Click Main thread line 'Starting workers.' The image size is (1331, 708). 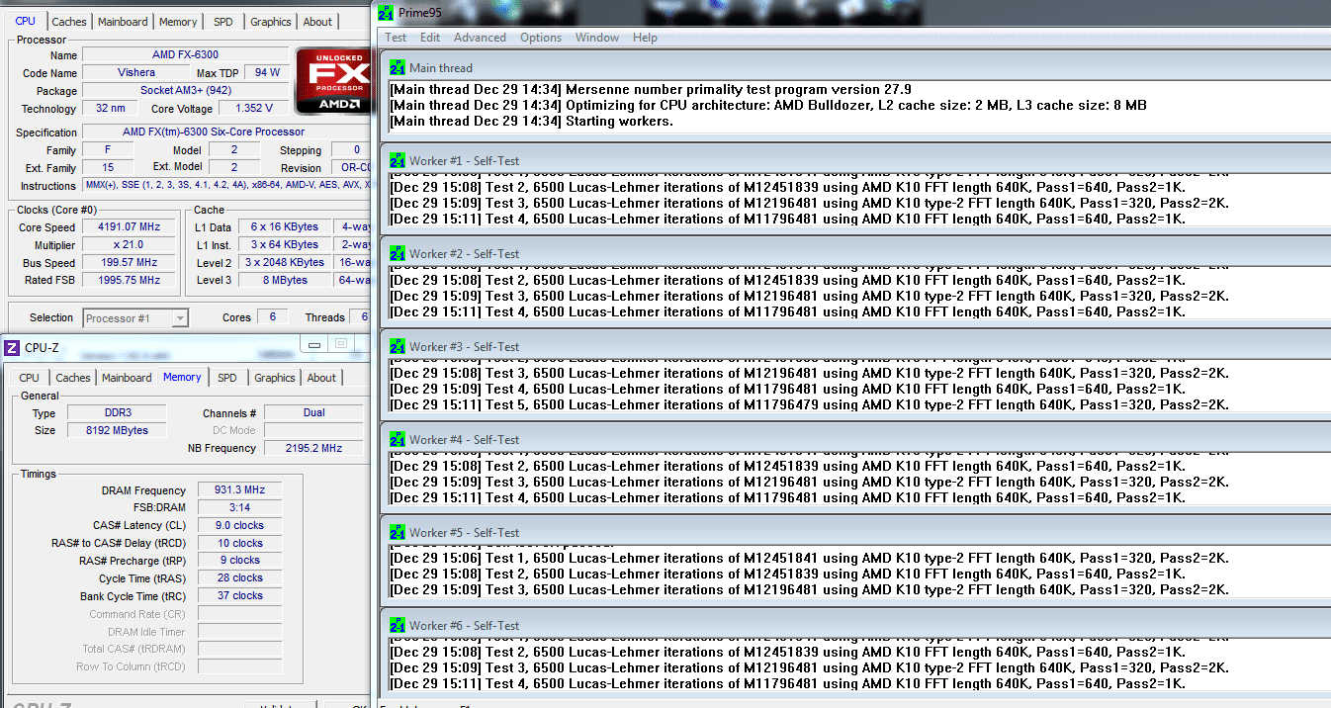pyautogui.click(x=531, y=122)
